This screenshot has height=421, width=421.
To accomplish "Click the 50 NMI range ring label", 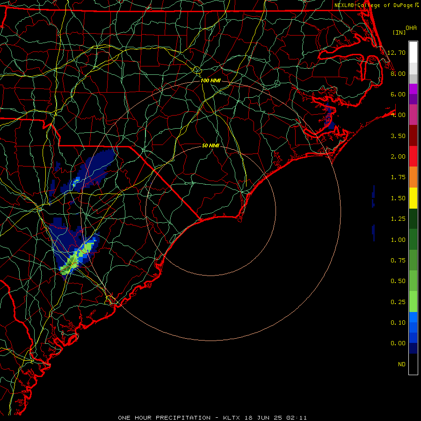I will pyautogui.click(x=210, y=145).
